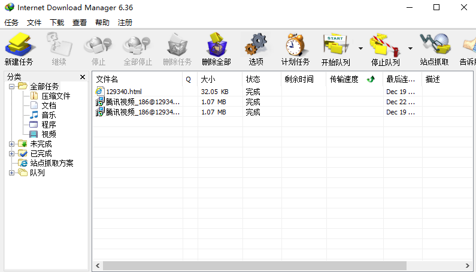476x272 pixels.
Task: Click the Dec 22 date cell
Action: tap(401, 102)
